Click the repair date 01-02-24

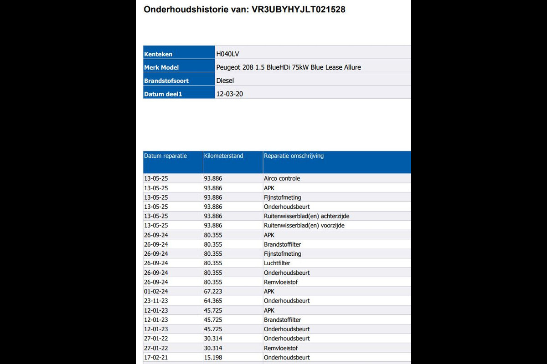pyautogui.click(x=156, y=292)
